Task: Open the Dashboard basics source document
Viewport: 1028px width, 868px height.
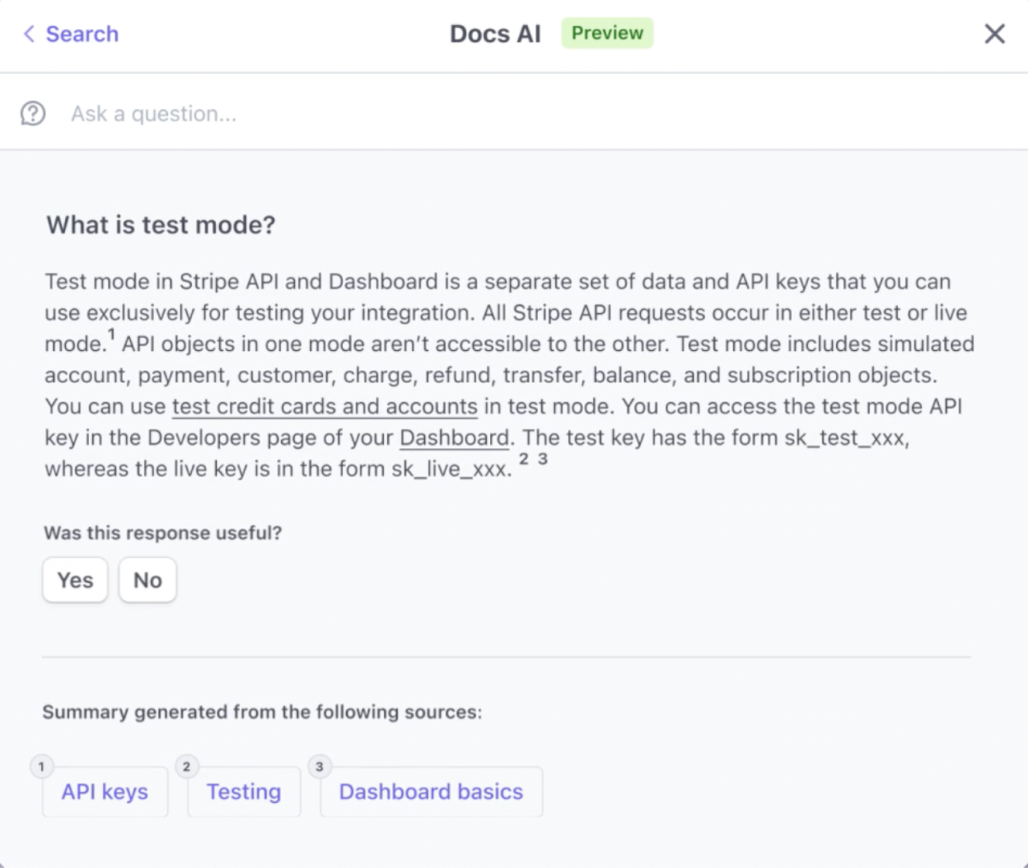Action: click(x=431, y=792)
